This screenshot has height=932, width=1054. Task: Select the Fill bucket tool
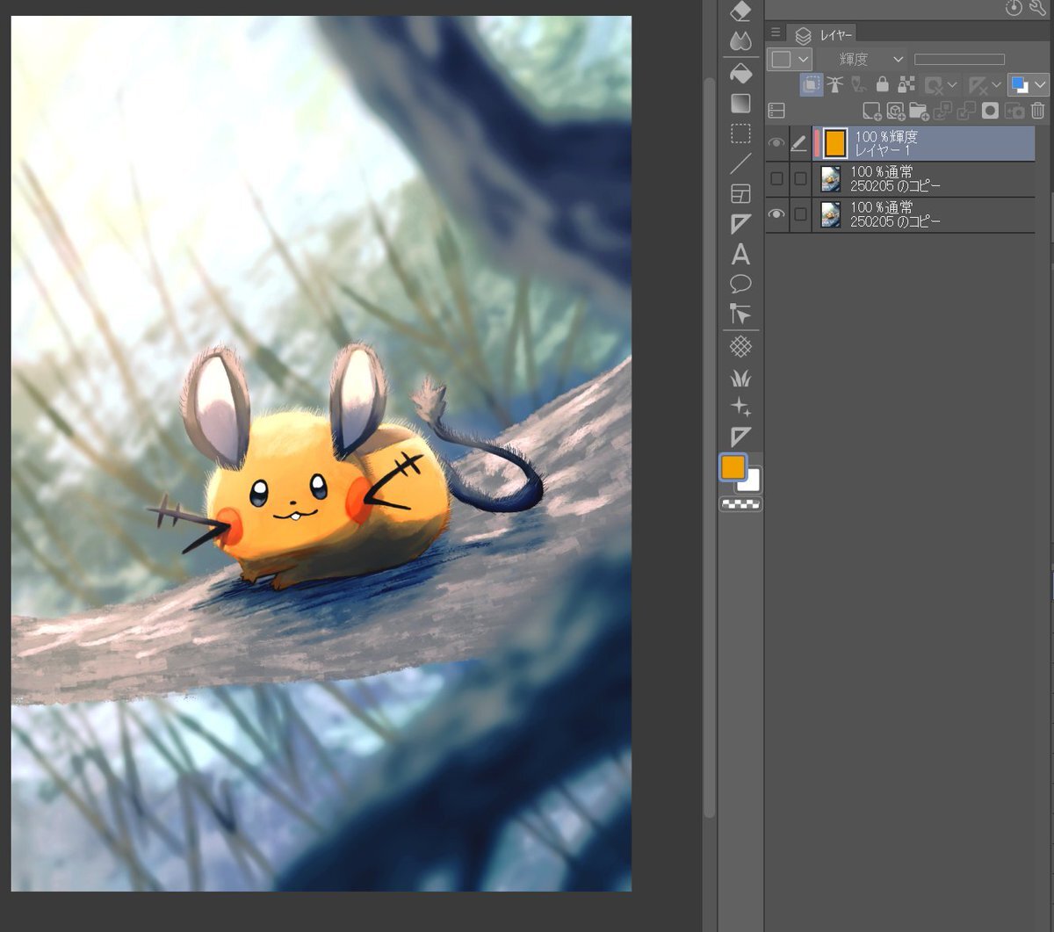tap(740, 72)
